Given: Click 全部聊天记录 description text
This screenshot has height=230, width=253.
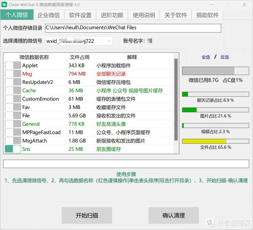Looking at the screenshot, I should tap(111, 74).
